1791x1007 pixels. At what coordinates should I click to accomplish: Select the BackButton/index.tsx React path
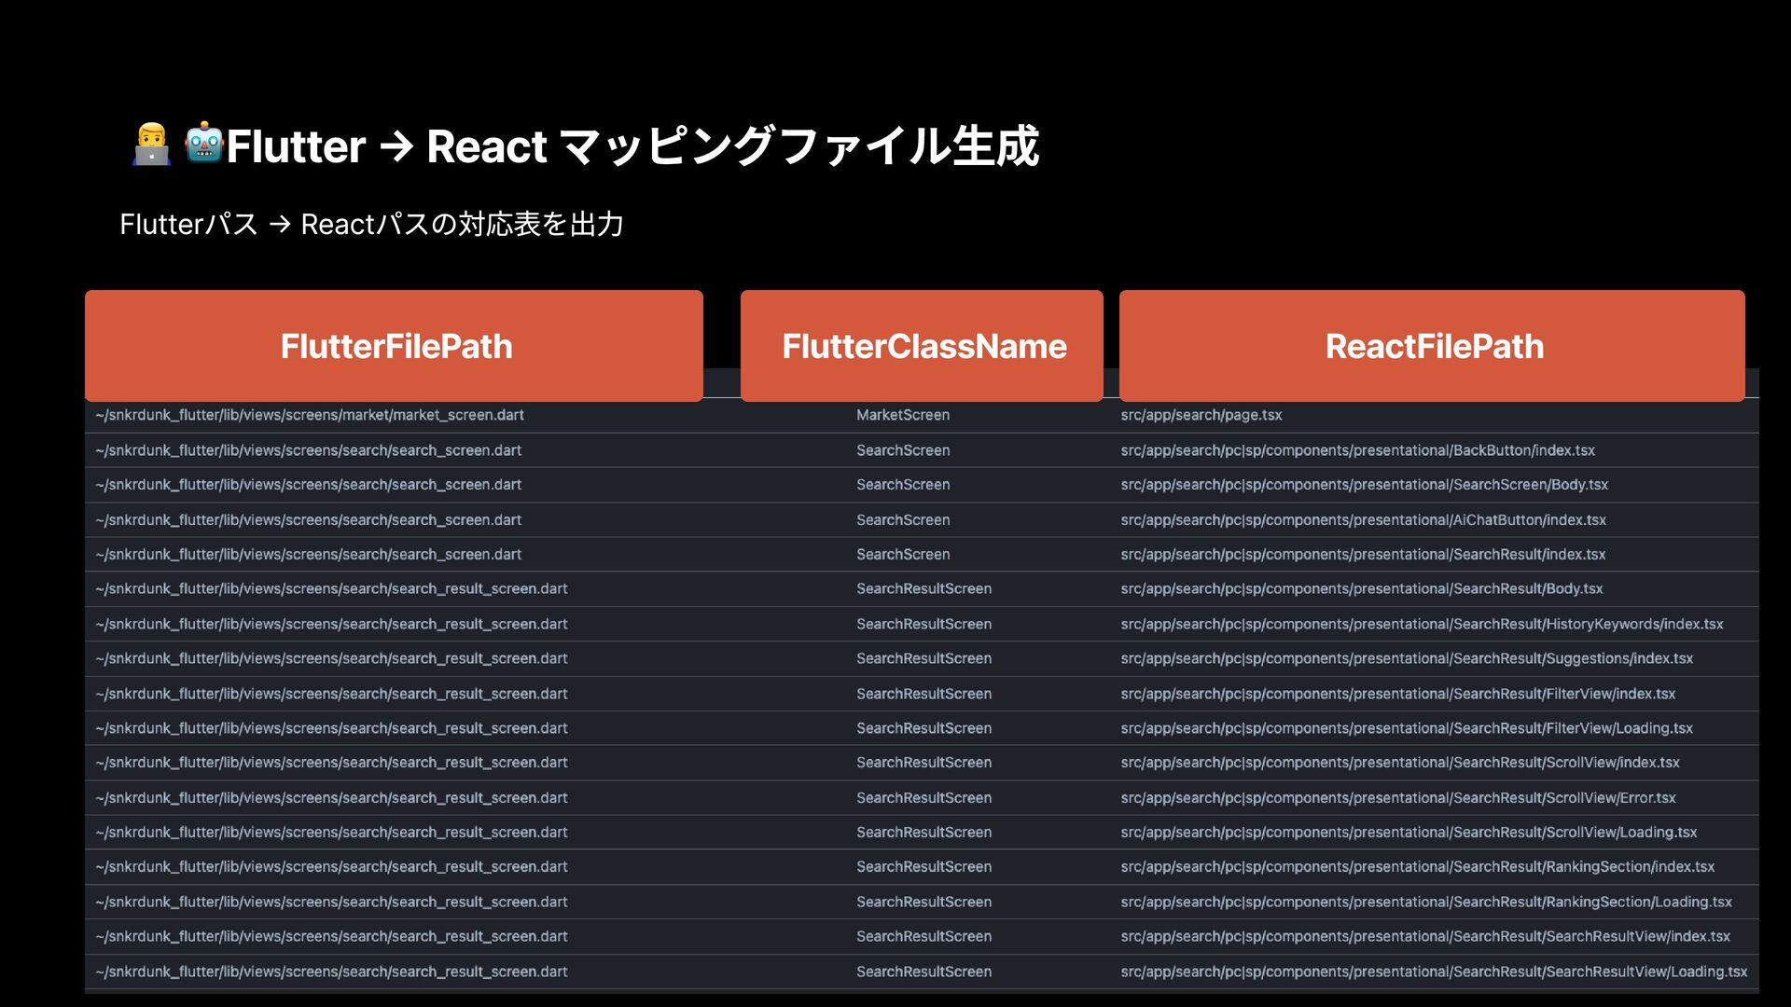coord(1358,450)
